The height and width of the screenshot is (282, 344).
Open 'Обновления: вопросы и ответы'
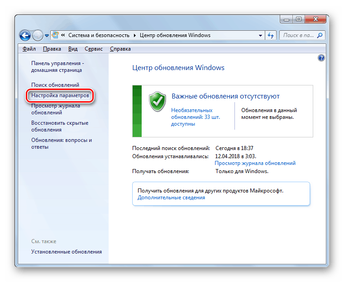[x=62, y=143]
